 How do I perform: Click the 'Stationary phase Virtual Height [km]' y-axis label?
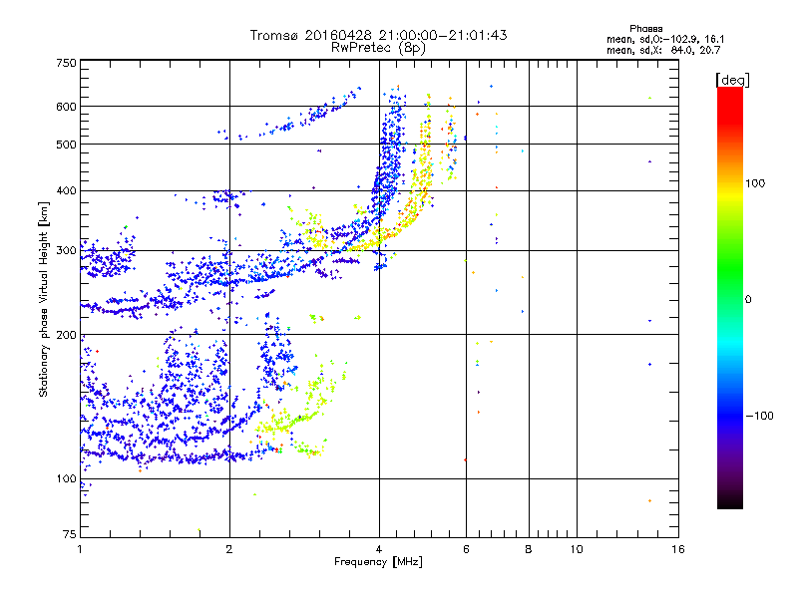tap(44, 300)
